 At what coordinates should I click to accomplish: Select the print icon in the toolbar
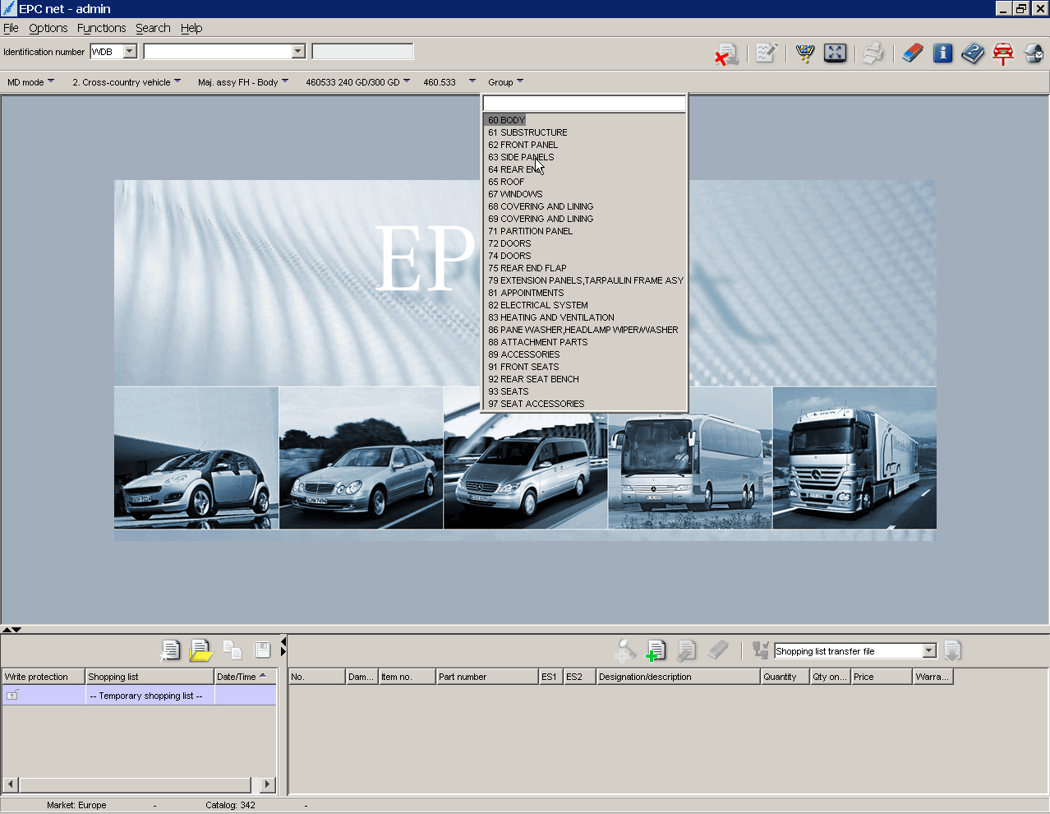tap(873, 53)
